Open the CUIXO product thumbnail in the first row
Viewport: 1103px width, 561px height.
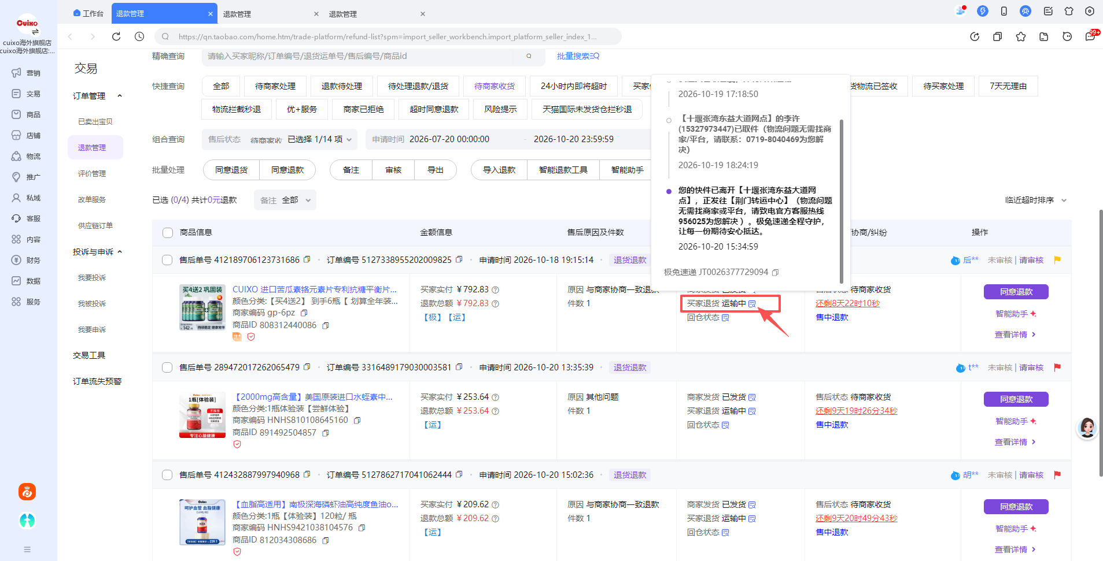202,307
